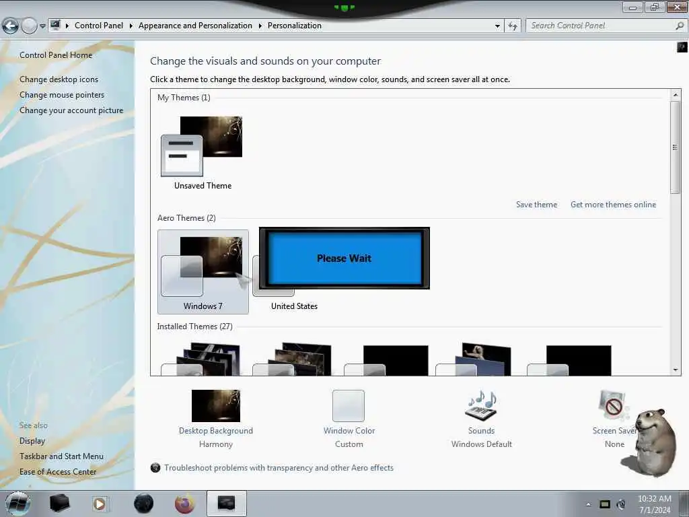The height and width of the screenshot is (517, 689).
Task: Click Sounds text link
Action: 481,431
